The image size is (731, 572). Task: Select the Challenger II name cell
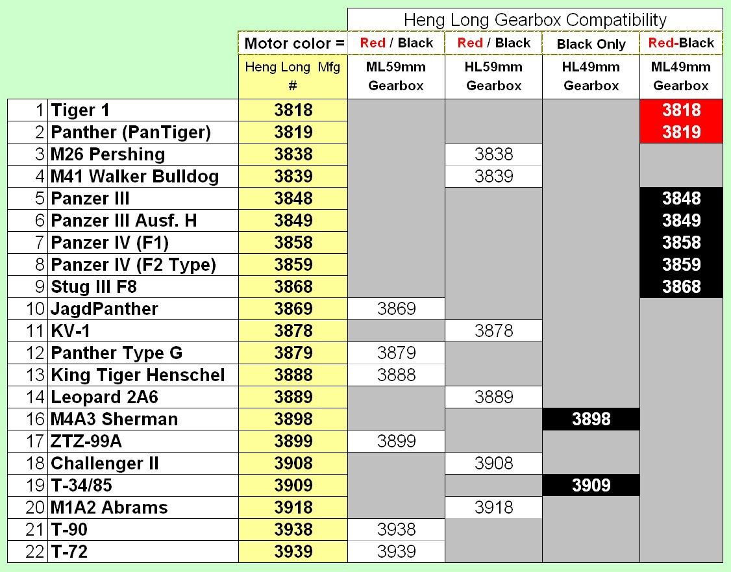pyautogui.click(x=143, y=463)
